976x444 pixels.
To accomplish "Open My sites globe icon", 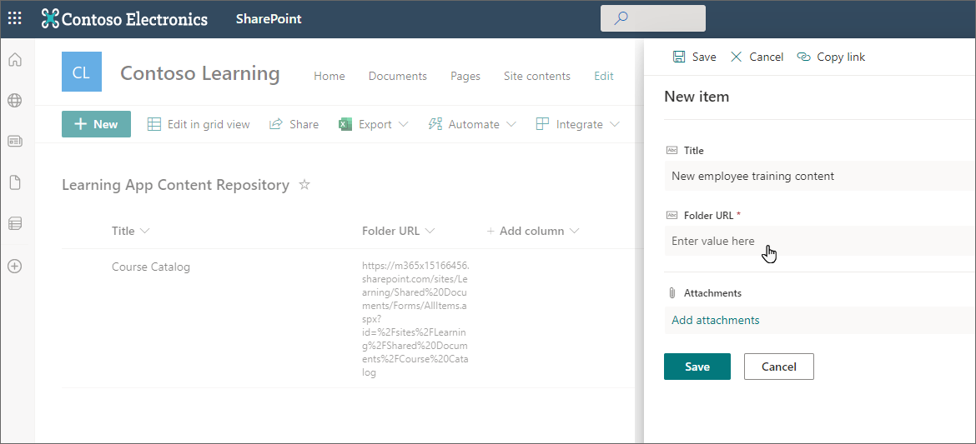I will tap(15, 101).
